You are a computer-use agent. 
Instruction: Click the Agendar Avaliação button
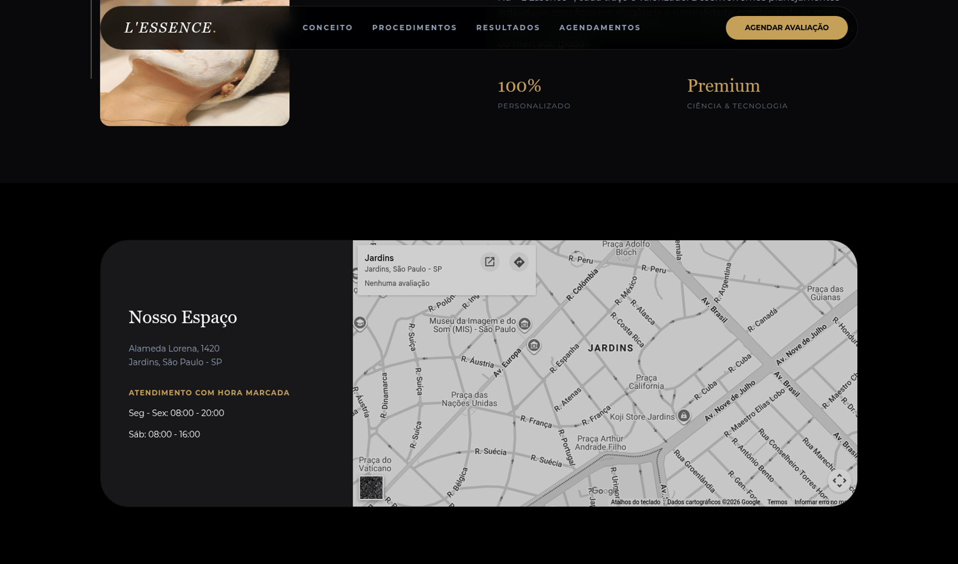tap(787, 27)
